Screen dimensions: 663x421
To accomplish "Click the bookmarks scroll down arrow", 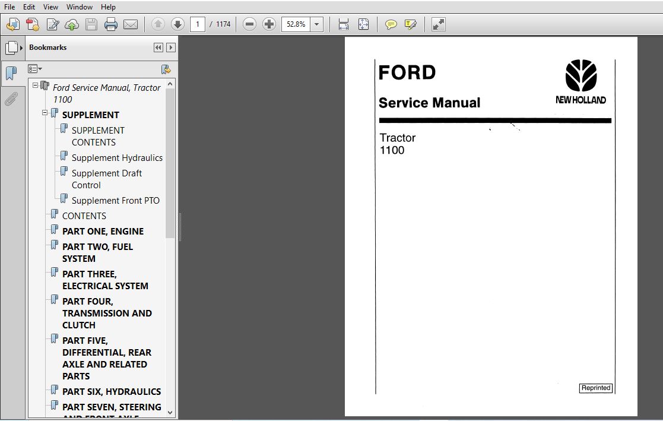I will point(170,413).
